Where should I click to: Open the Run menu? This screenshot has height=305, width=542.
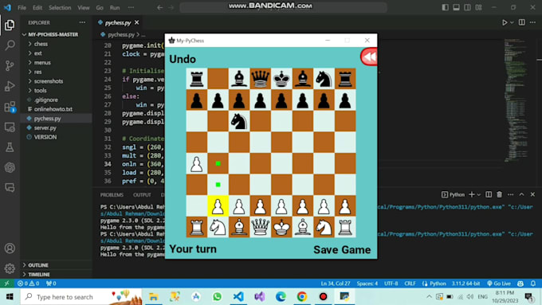115,8
